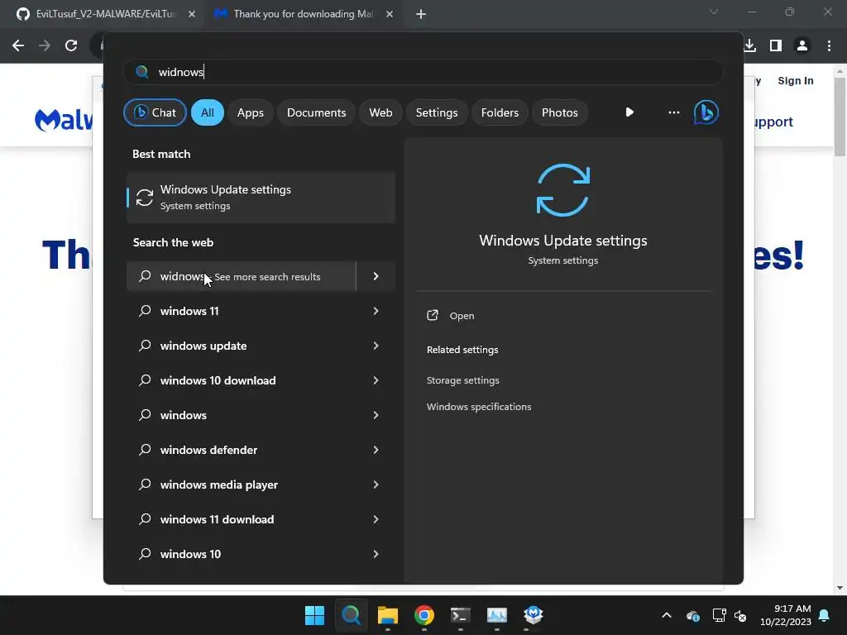The width and height of the screenshot is (847, 635).
Task: Open Chrome's three-dot menu
Action: click(x=829, y=45)
